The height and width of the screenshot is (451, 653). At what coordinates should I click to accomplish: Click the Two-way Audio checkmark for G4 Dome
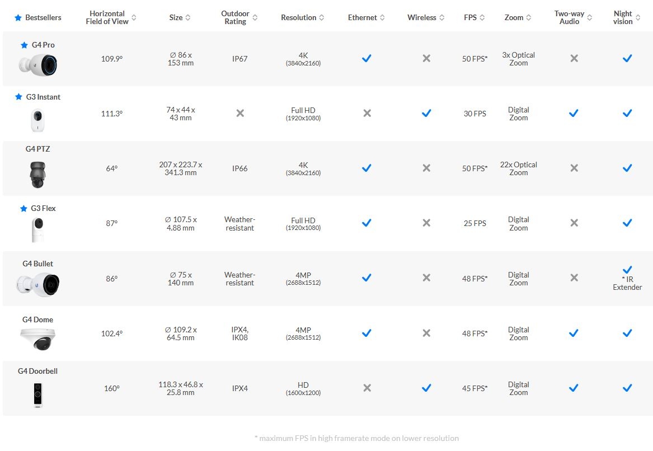(574, 333)
